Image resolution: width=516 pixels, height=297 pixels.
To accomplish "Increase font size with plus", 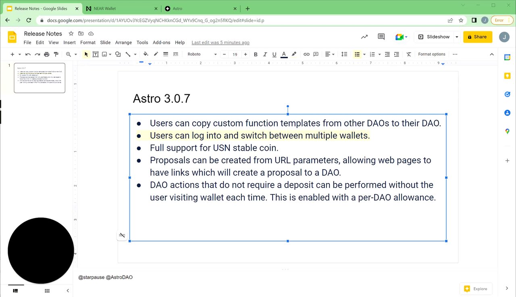I will pos(246,54).
